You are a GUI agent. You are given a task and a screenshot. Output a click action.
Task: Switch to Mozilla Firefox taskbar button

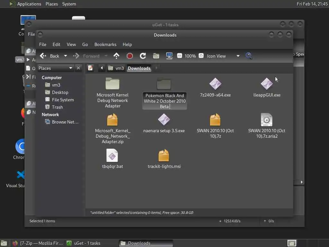[x=38, y=243]
